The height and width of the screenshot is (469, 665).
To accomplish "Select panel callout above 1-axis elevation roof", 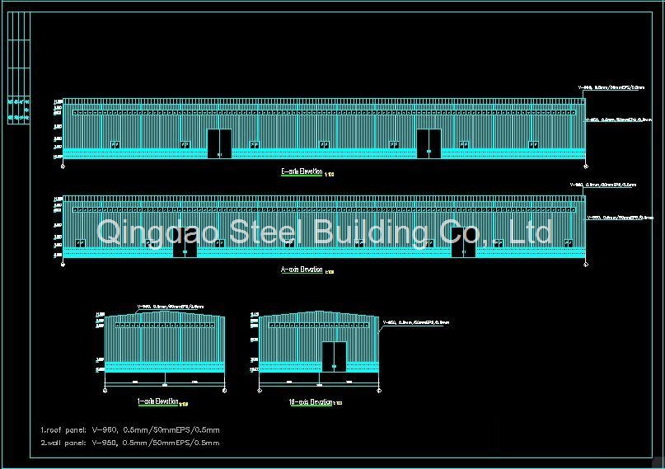I will point(171,306).
